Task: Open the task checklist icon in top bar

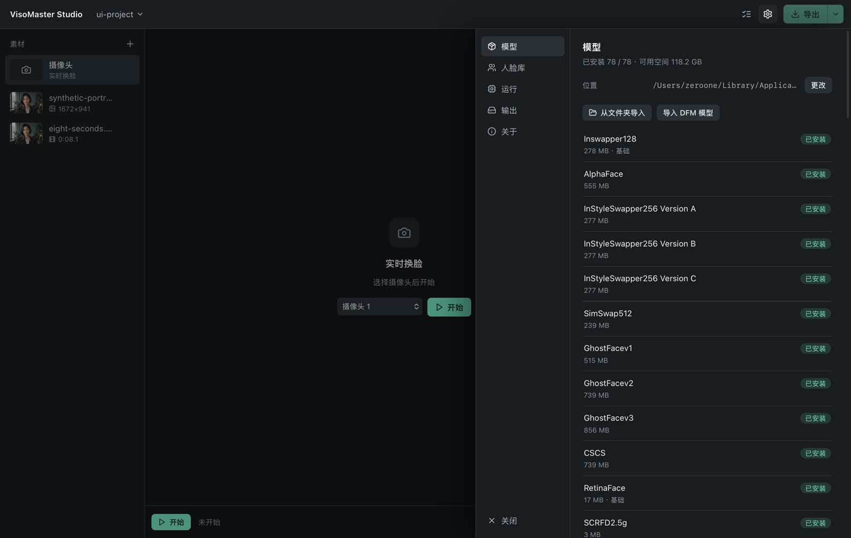Action: (x=746, y=14)
